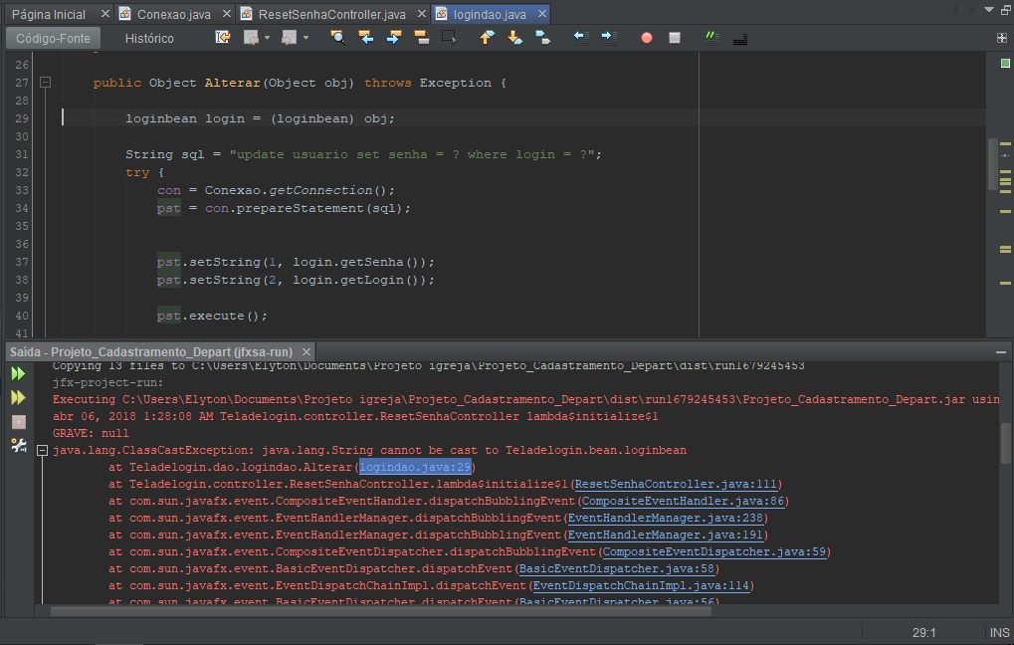1014x645 pixels.
Task: Close the Página Inicial tab
Action: 104,14
